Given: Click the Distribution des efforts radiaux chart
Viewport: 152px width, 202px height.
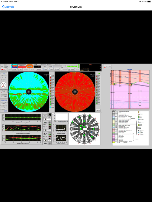Looking at the screenshot, I should [23, 128].
